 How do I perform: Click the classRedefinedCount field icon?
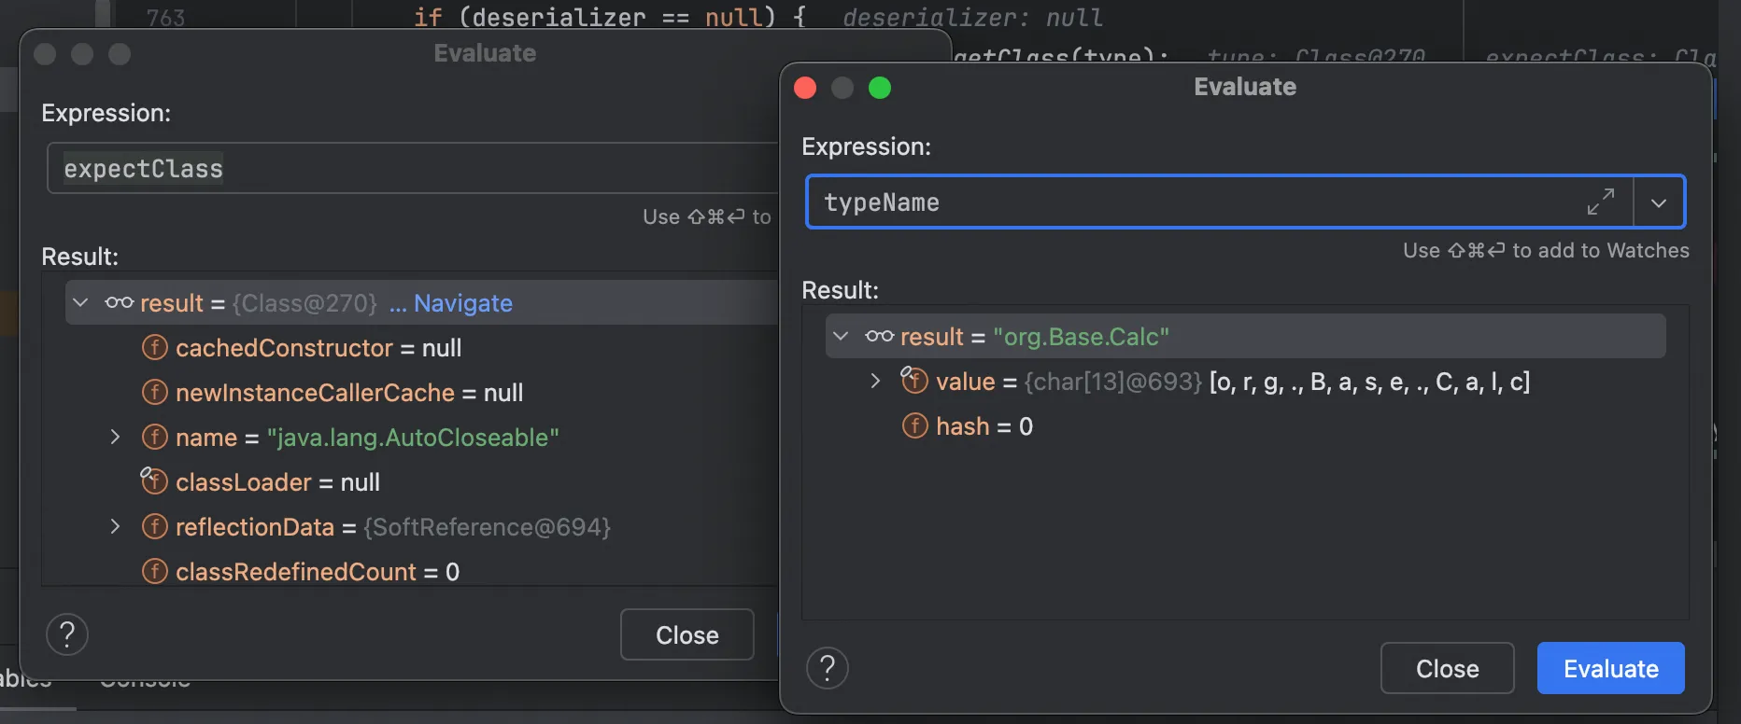[x=154, y=571]
